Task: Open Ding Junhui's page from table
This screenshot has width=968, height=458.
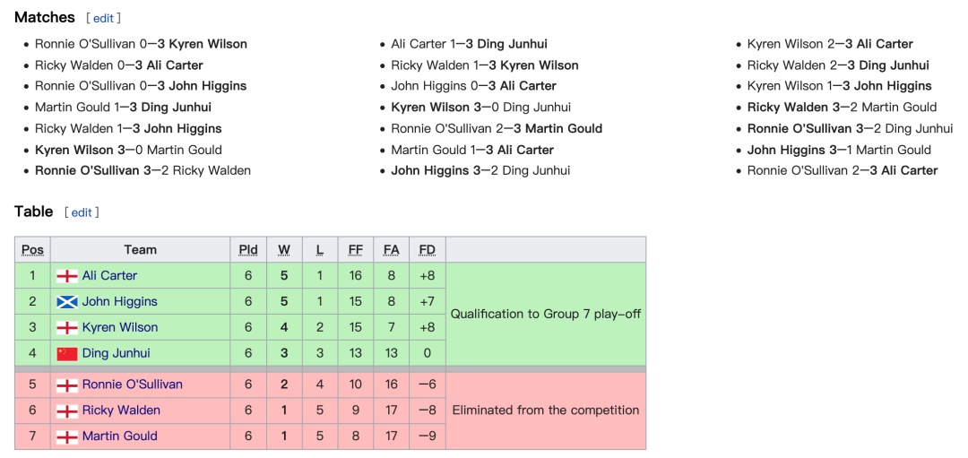Action: point(116,353)
